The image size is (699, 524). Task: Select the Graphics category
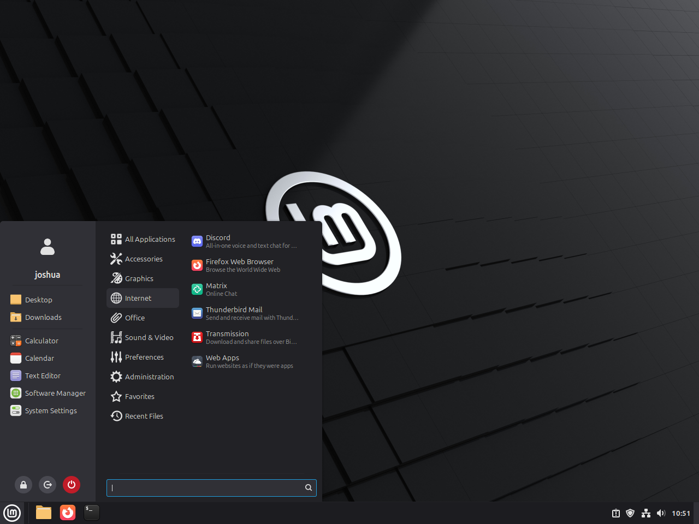(x=138, y=278)
